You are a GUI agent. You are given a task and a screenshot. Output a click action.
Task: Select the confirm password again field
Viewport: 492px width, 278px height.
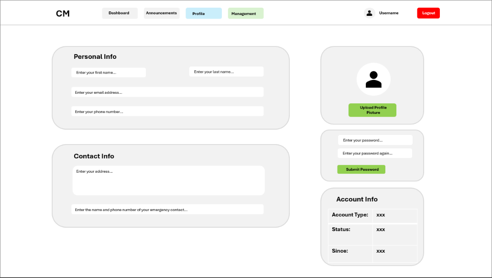[375, 153]
